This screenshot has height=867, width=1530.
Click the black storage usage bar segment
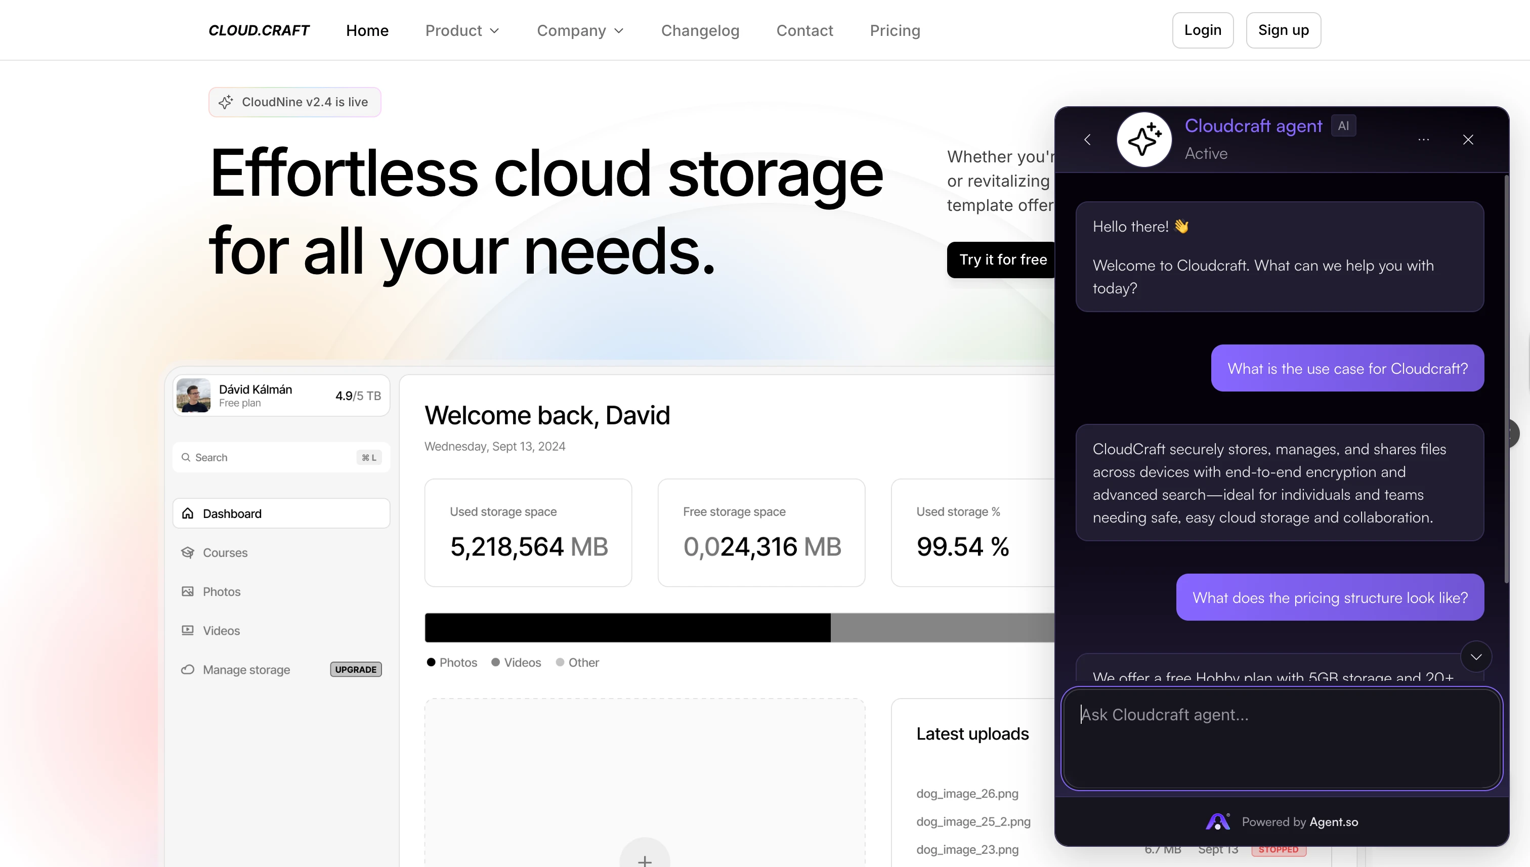(x=627, y=628)
